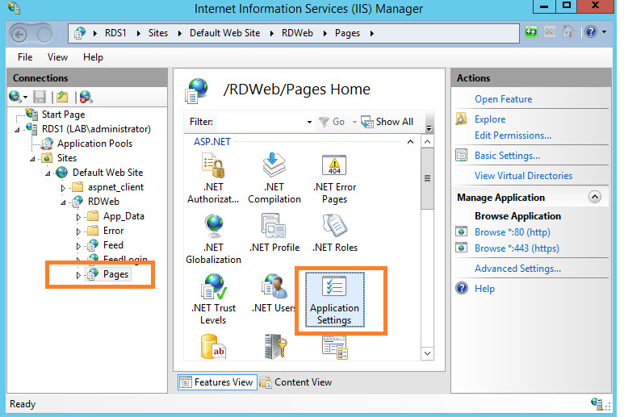Screen dimensions: 624x417
Task: Click Edit Permissions link
Action: (513, 136)
